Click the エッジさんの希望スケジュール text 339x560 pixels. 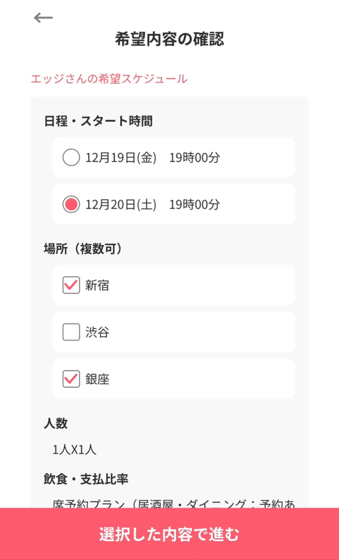pyautogui.click(x=109, y=78)
